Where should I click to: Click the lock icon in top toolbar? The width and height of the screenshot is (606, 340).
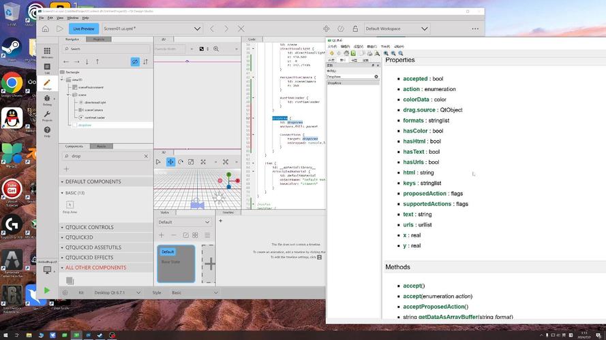pos(355,29)
